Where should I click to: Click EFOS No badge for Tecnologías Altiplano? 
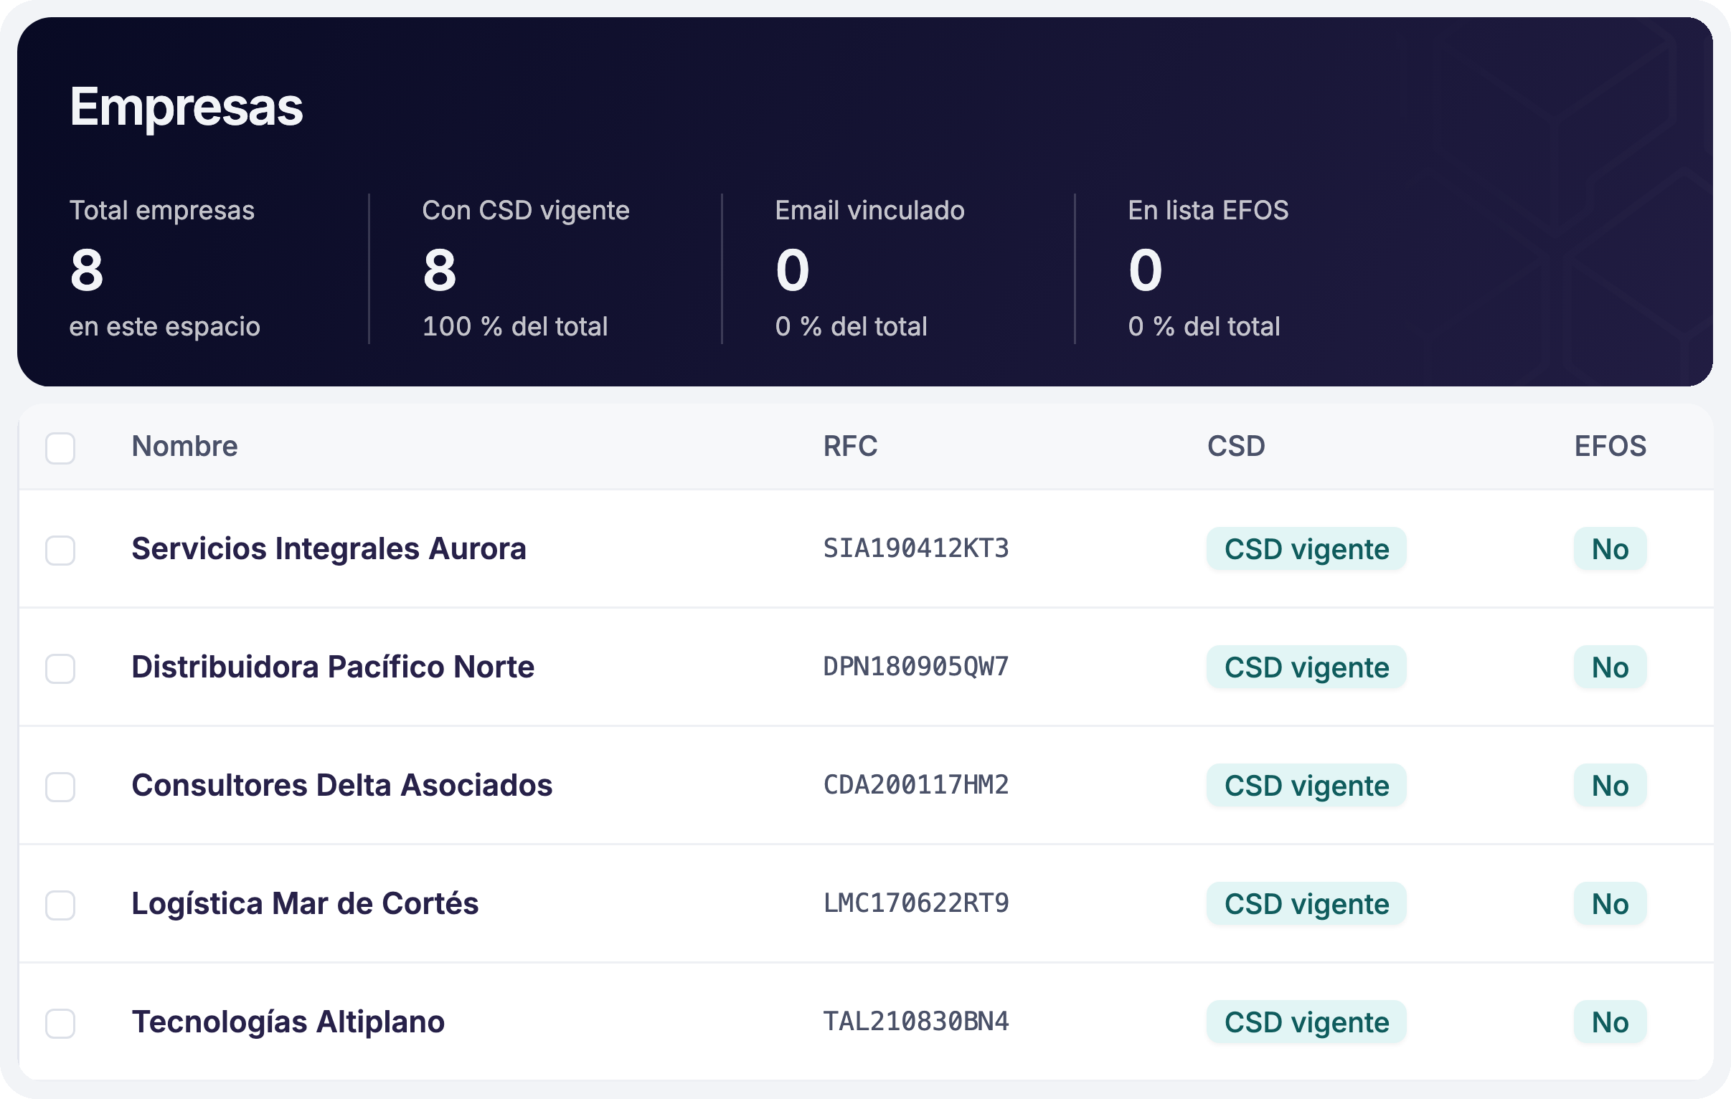point(1610,1023)
